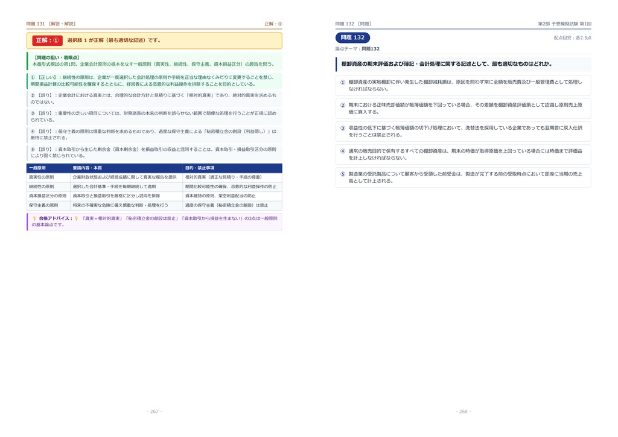Click the advice text '「真実=相対的真実」'
The width and height of the screenshot is (618, 437).
(x=101, y=218)
